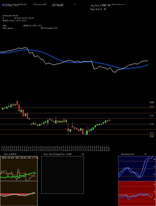Click the '12 Day = 17.8' SMA label
156x206 pixels.
click(x=11, y=6)
